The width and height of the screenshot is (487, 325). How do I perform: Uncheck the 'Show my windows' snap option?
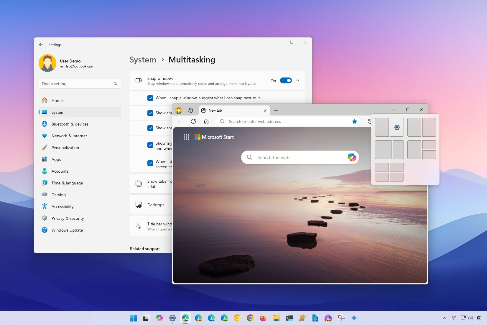tap(150, 145)
